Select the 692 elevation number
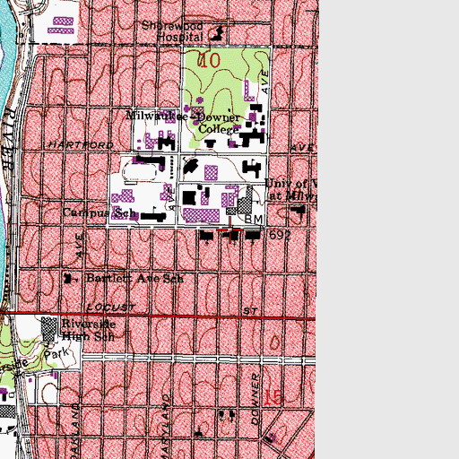The height and width of the screenshot is (459, 459). (280, 235)
